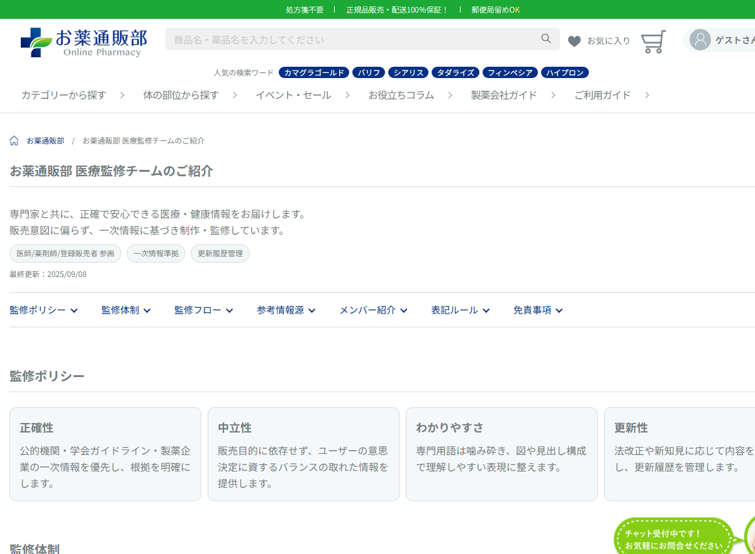The height and width of the screenshot is (554, 755).
Task: Click the お薬通販部 breadcrumb link
Action: [45, 140]
